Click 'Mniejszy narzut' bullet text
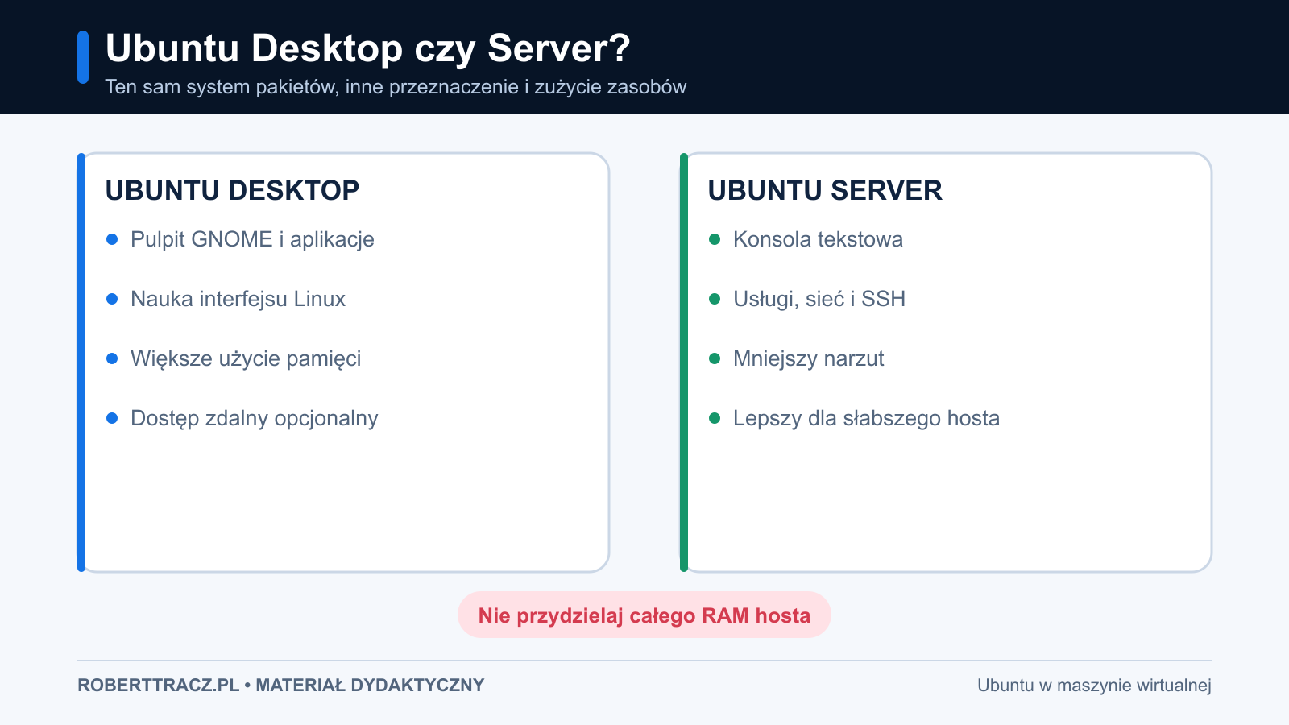The width and height of the screenshot is (1289, 725). (808, 358)
